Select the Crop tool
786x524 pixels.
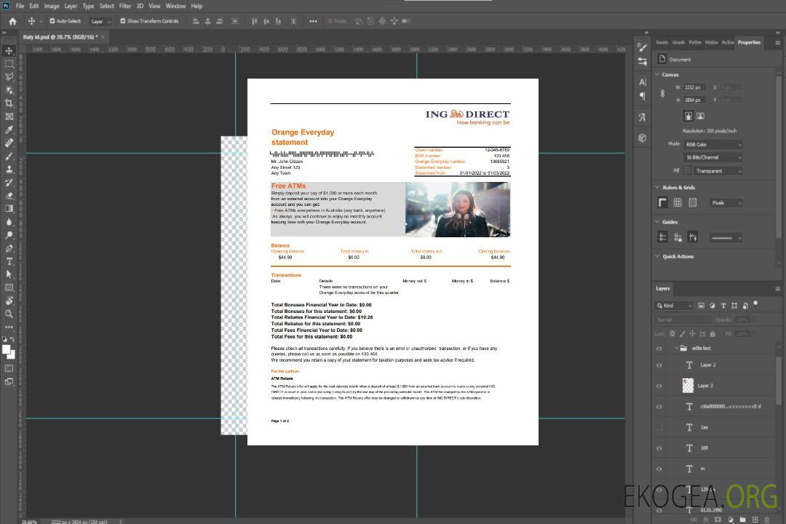[x=9, y=103]
